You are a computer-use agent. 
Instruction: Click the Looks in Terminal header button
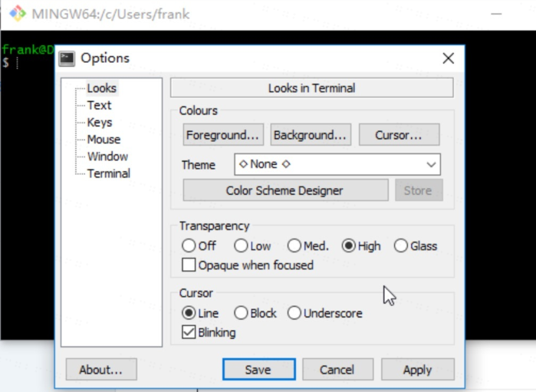(312, 88)
